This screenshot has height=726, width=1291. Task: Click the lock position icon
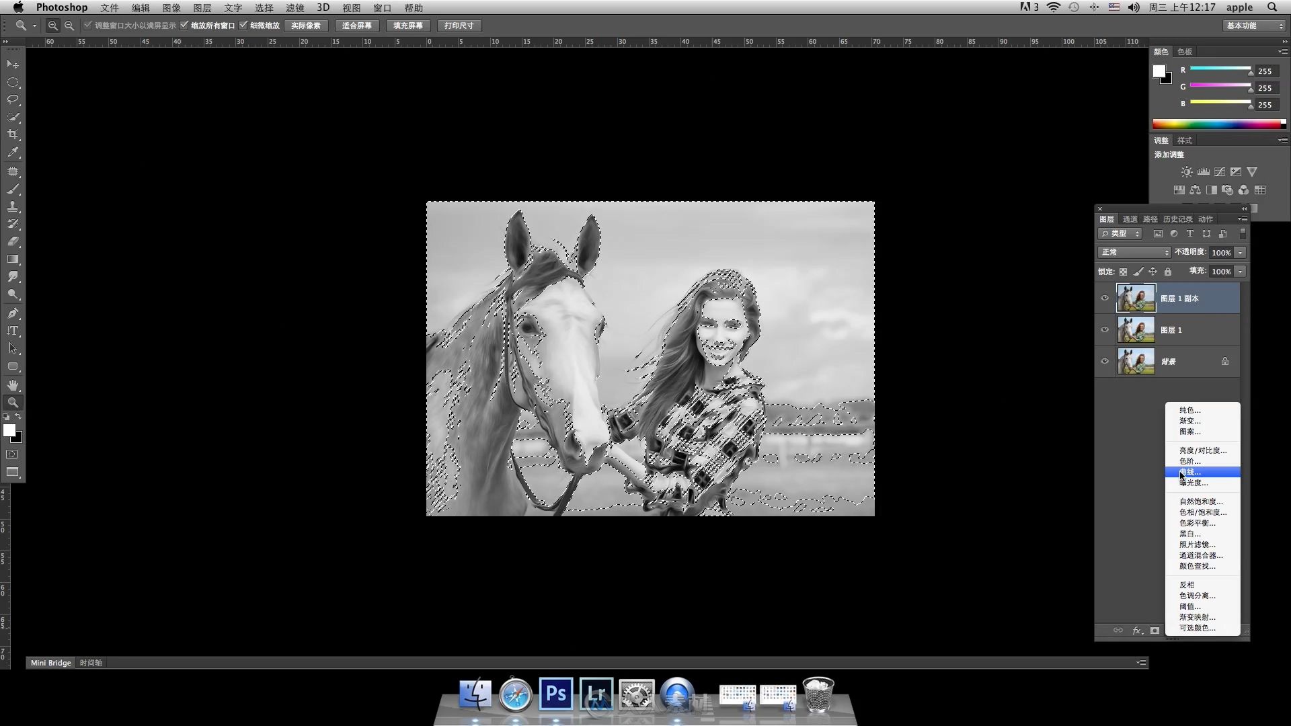click(1152, 272)
